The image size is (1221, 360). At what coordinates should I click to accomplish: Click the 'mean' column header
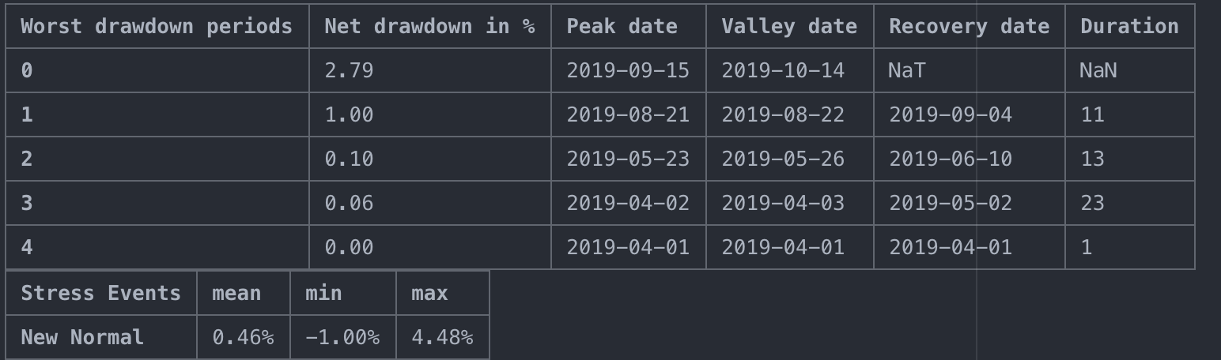click(244, 293)
